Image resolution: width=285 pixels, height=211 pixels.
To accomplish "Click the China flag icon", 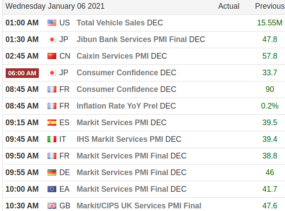I will pyautogui.click(x=52, y=56).
